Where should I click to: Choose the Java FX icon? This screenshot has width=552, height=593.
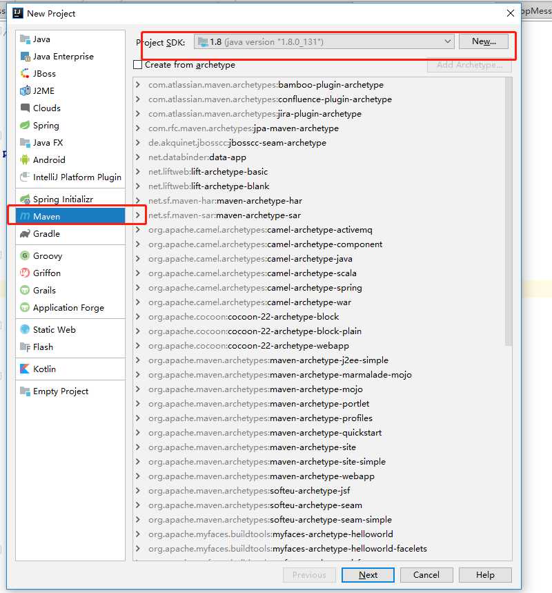(25, 143)
